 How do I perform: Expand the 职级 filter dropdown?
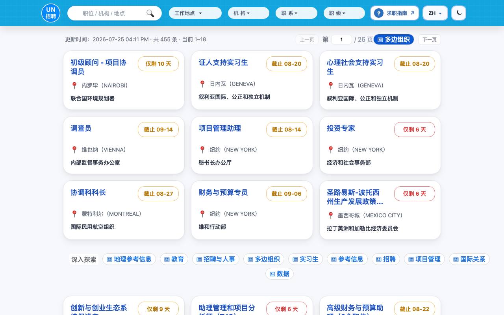[x=344, y=13]
